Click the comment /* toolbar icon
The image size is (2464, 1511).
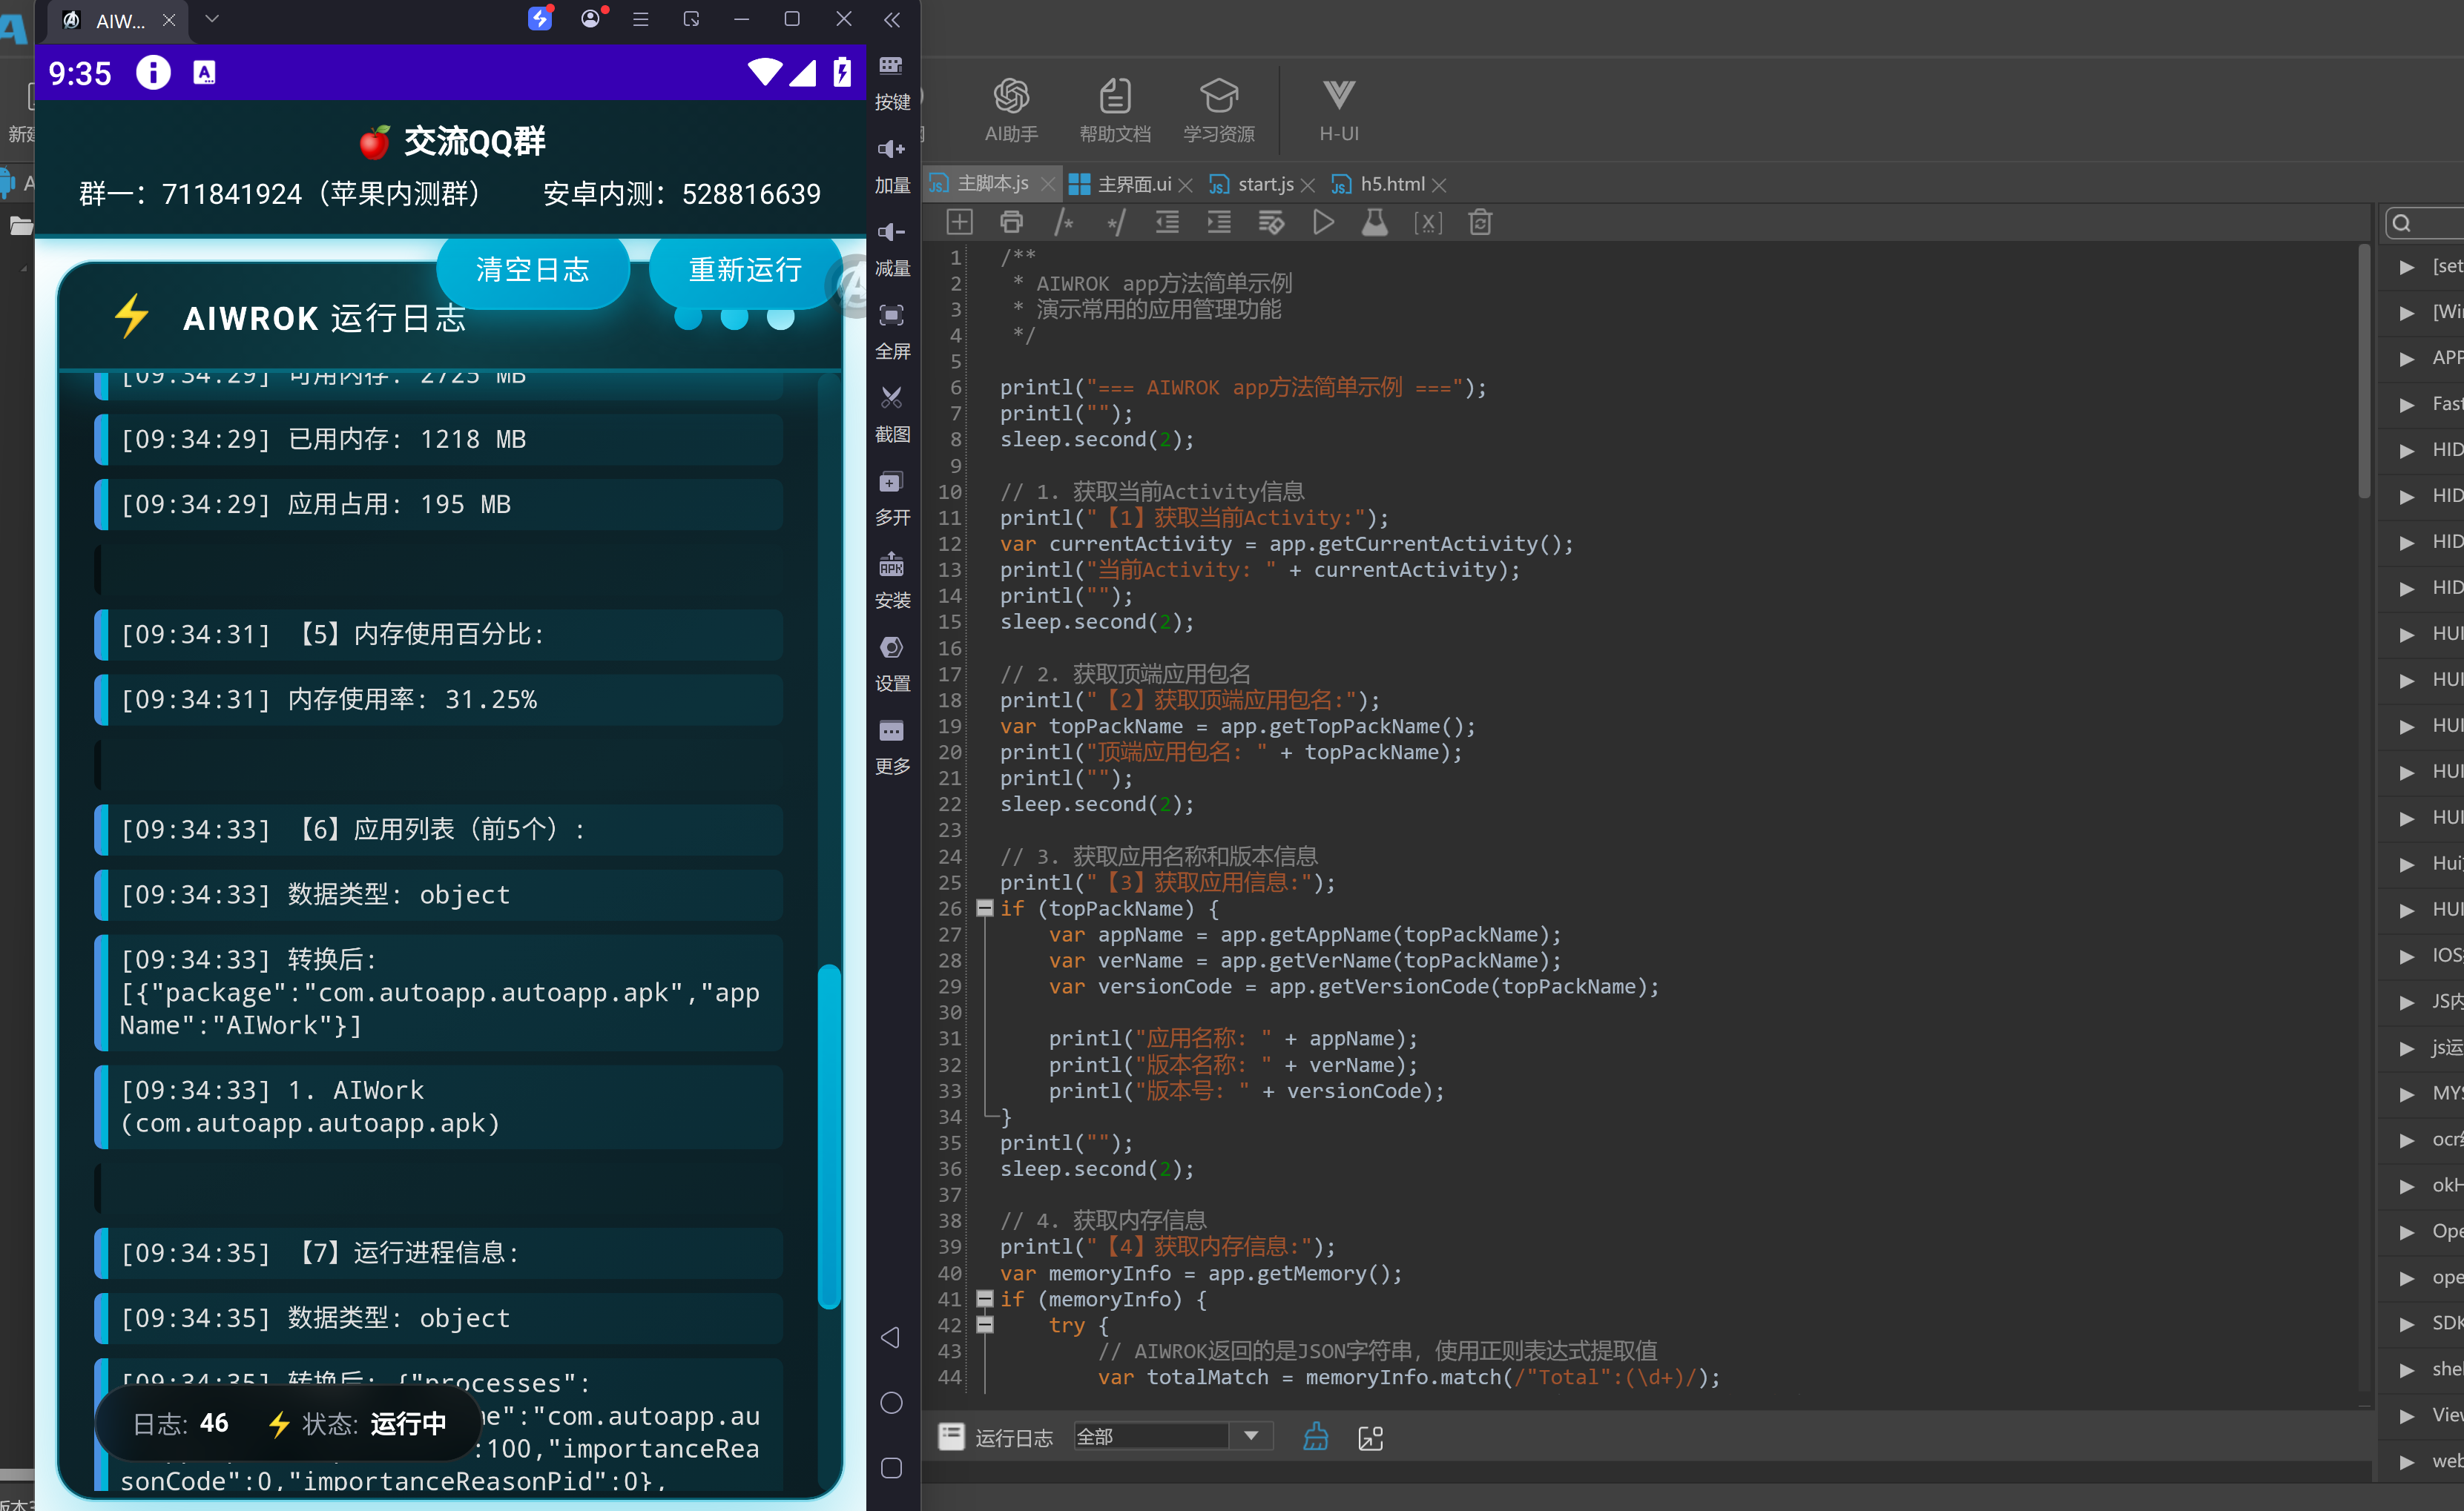1063,222
